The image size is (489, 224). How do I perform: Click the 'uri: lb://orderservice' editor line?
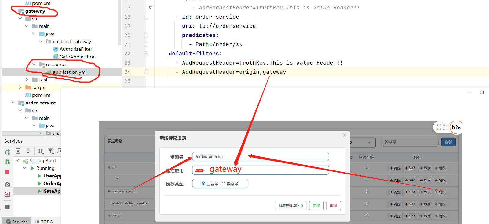(219, 26)
